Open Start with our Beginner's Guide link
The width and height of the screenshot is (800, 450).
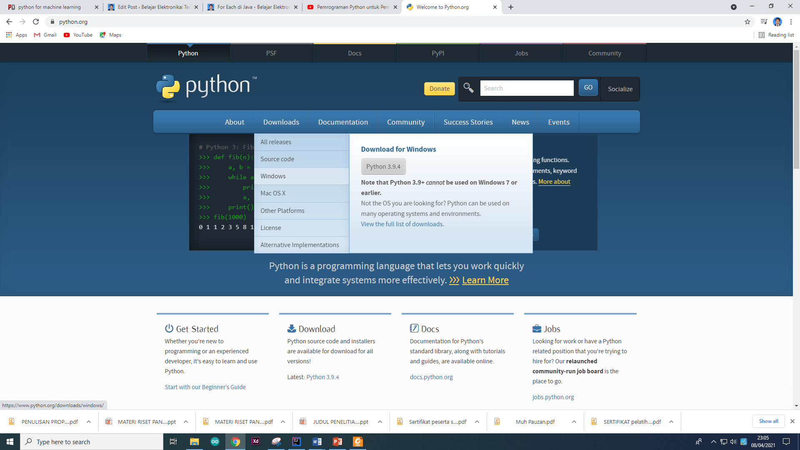pos(205,387)
